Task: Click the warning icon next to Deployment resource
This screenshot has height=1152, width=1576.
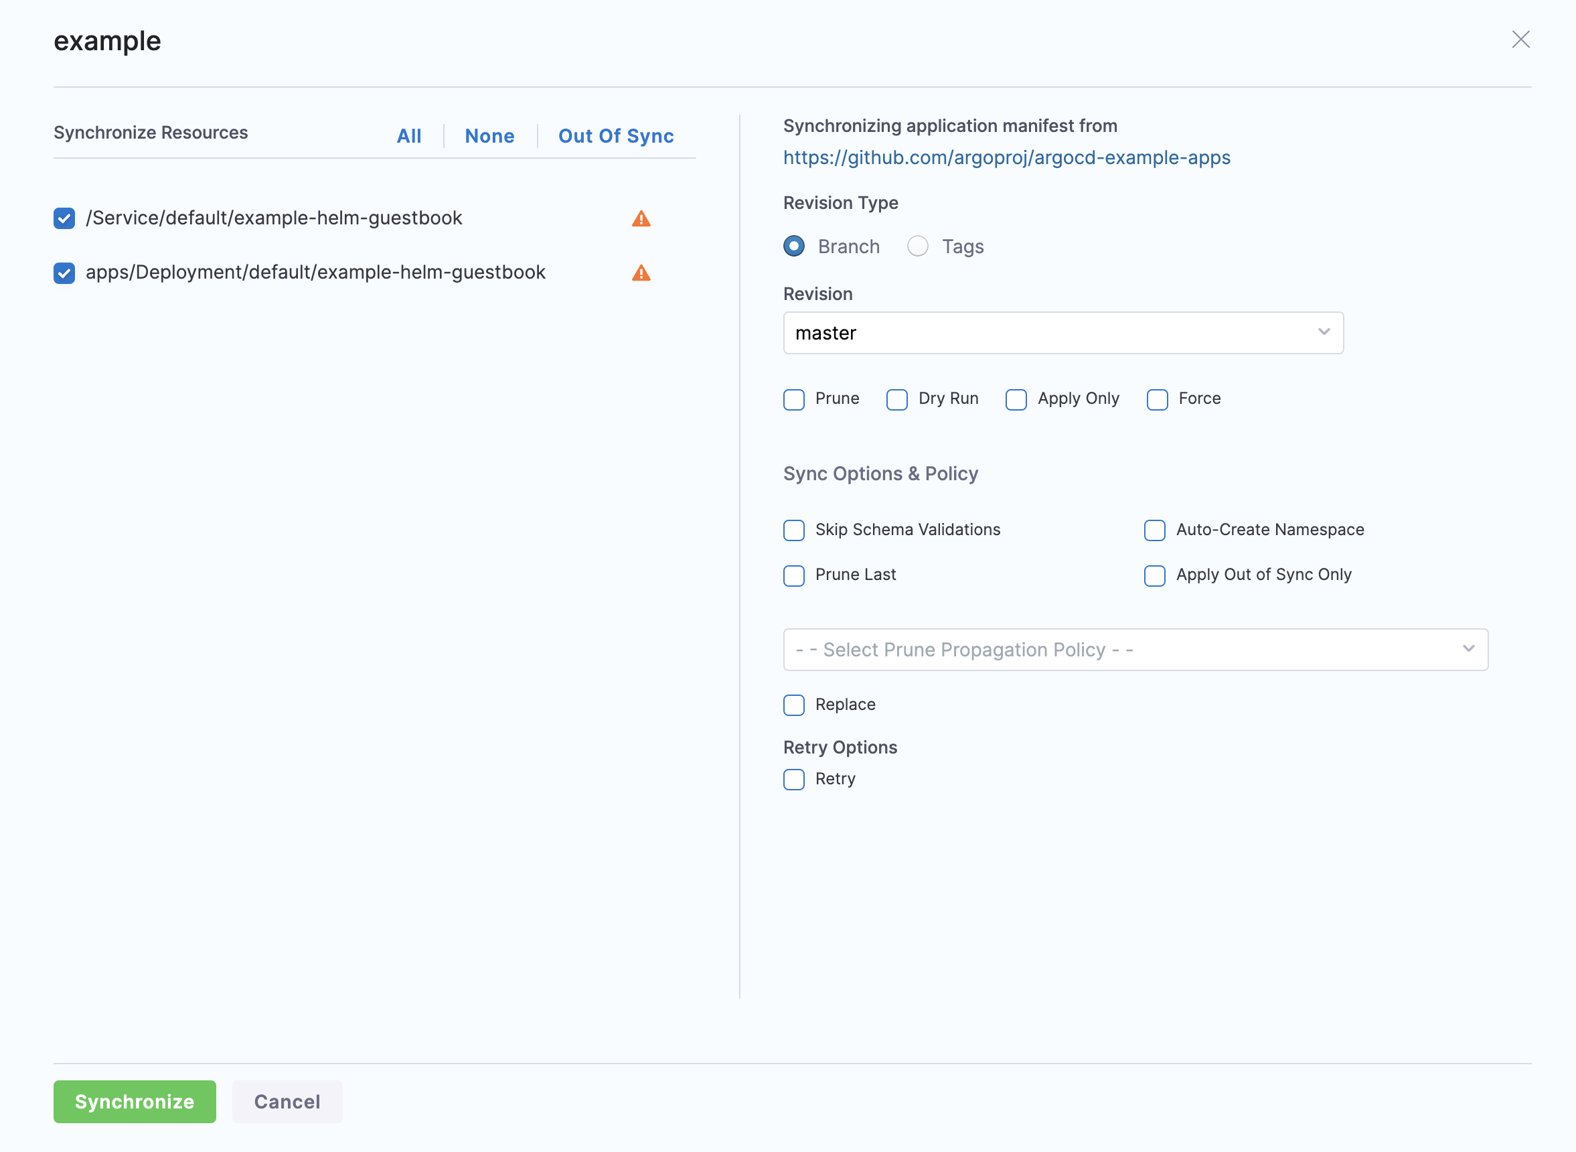Action: (x=641, y=273)
